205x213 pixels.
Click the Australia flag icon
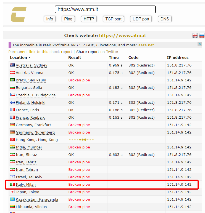[x=12, y=65]
